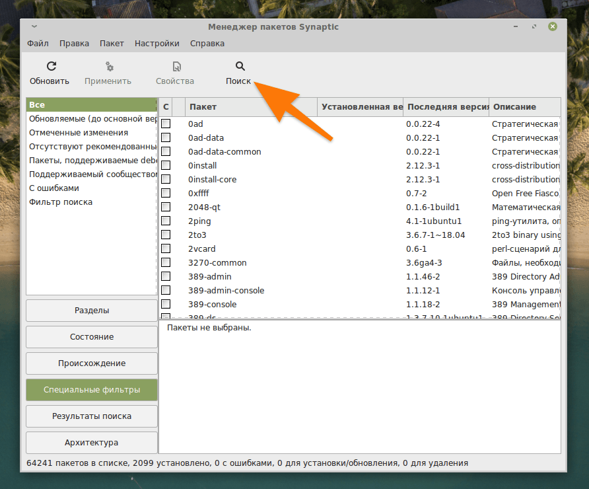The height and width of the screenshot is (489, 589).
Task: Click the Применить gear icon
Action: tap(109, 66)
